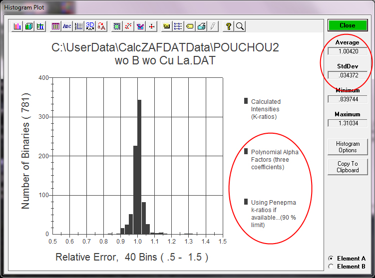Toggle the legend list toolbar icon

pos(178,26)
